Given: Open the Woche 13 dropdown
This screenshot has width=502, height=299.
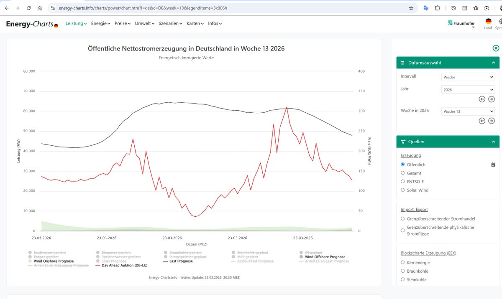Looking at the screenshot, I should pyautogui.click(x=468, y=111).
